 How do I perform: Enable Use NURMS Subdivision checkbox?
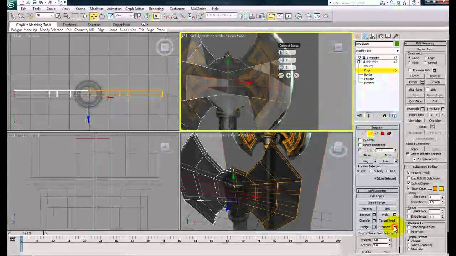(409, 178)
